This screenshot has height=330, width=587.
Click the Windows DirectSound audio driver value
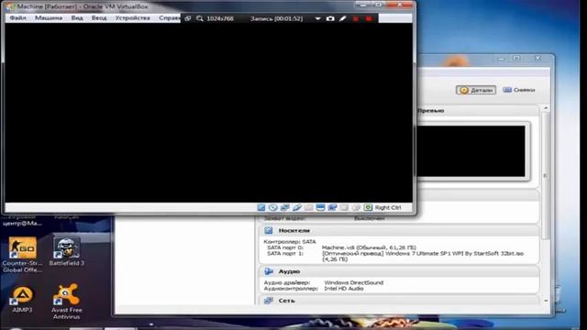(354, 283)
